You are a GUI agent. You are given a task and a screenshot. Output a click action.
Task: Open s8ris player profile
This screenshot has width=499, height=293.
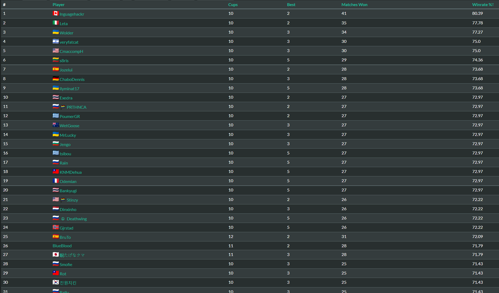coord(64,61)
